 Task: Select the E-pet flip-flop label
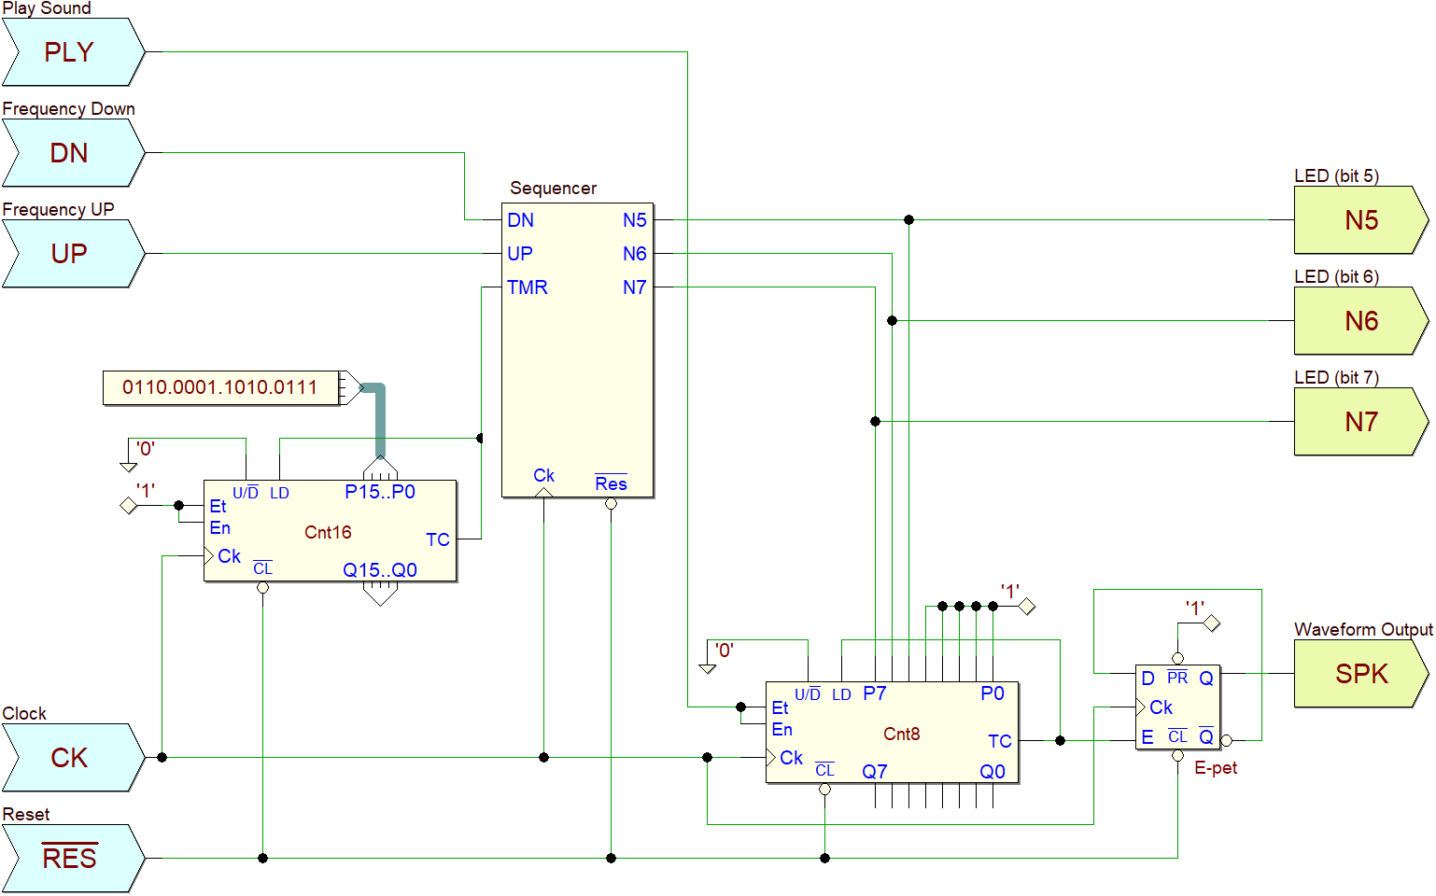[x=1216, y=768]
